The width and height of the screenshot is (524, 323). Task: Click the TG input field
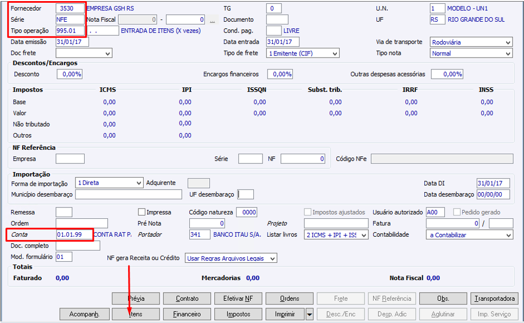tap(274, 8)
